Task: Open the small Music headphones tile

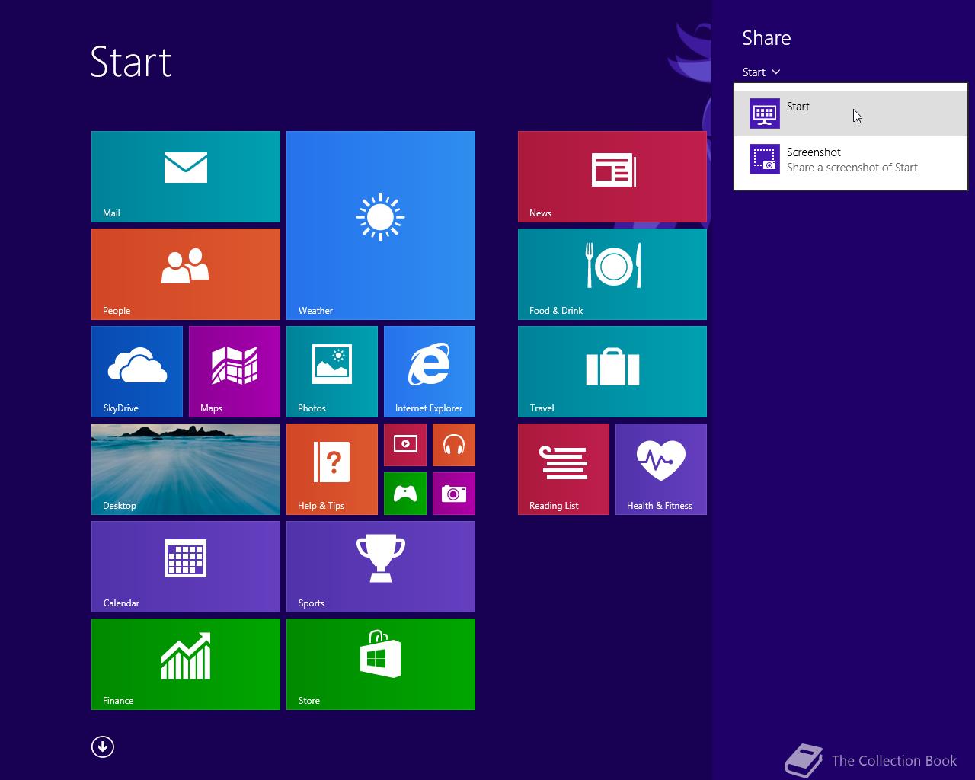Action: coord(454,445)
